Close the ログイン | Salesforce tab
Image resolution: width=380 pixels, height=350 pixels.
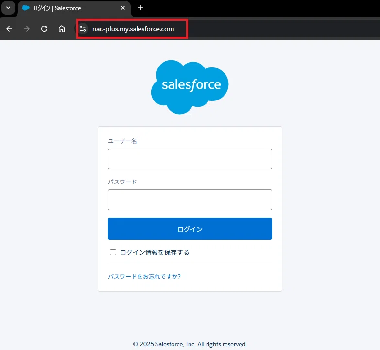pos(123,8)
